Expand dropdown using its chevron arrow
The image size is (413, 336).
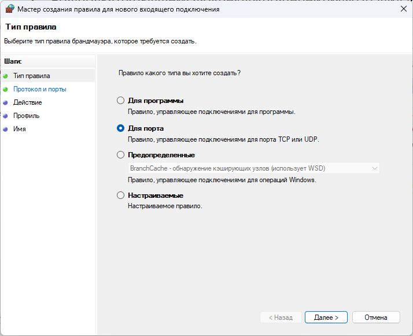pos(375,168)
